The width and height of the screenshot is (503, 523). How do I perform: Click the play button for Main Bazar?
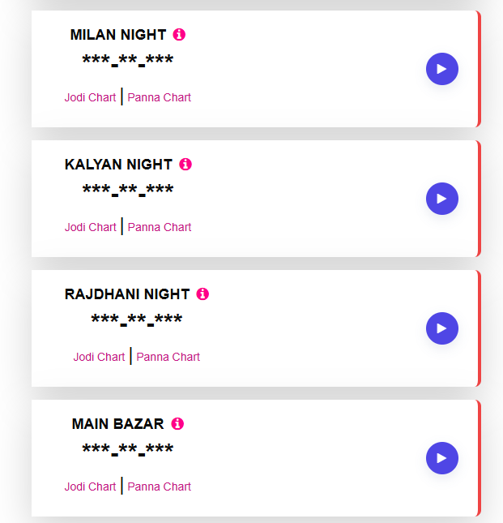[441, 458]
